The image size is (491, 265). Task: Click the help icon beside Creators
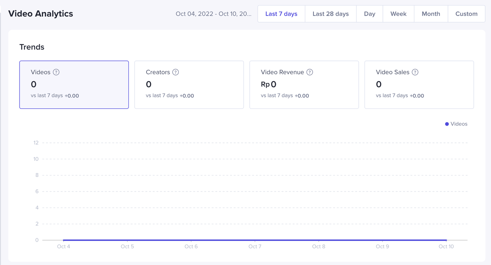coord(176,72)
